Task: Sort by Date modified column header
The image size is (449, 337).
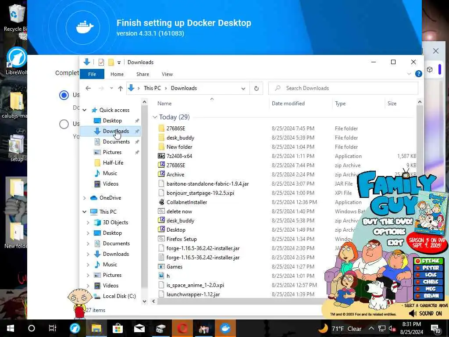Action: point(288,104)
